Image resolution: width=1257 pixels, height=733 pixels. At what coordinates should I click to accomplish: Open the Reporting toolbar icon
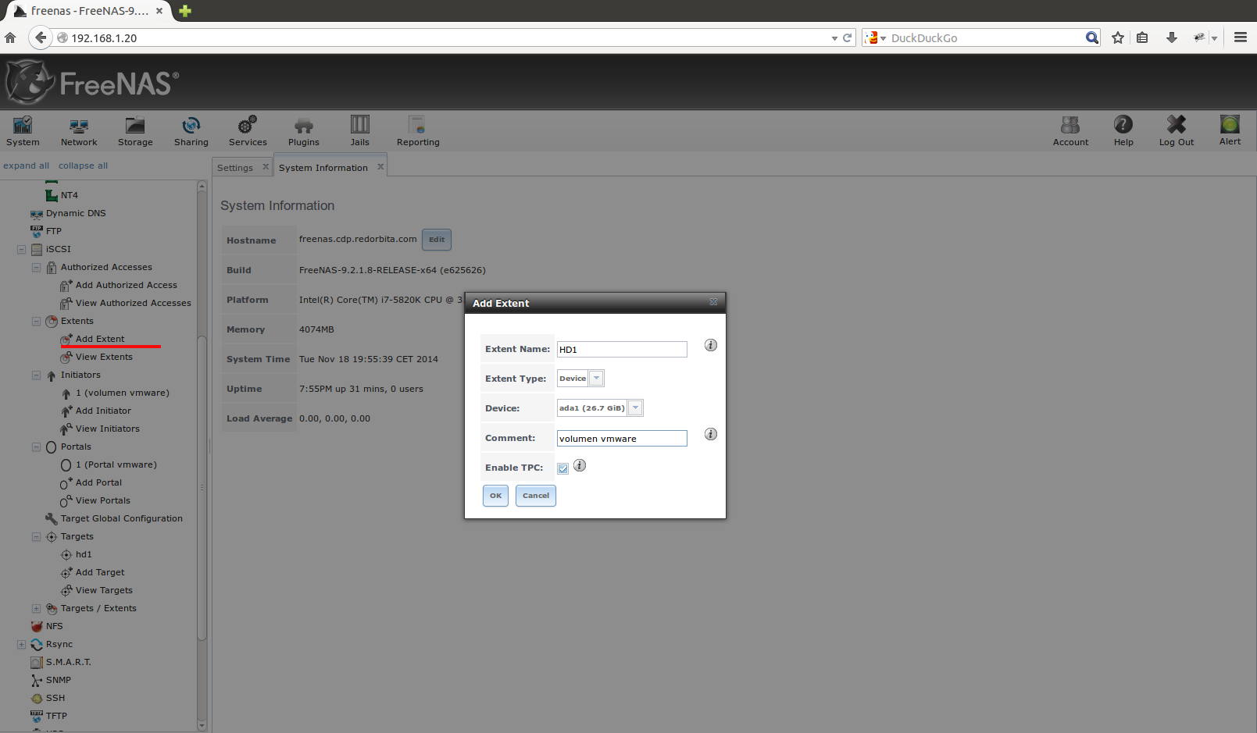click(x=417, y=126)
